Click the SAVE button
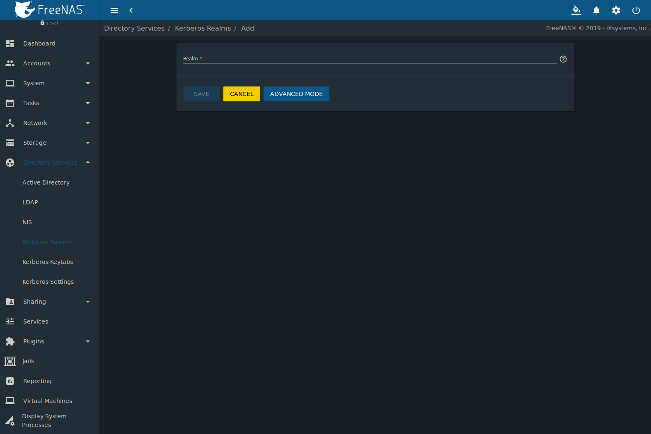 201,94
